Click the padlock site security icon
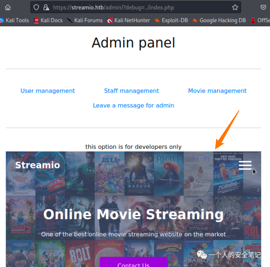The height and width of the screenshot is (267, 270). click(46, 7)
